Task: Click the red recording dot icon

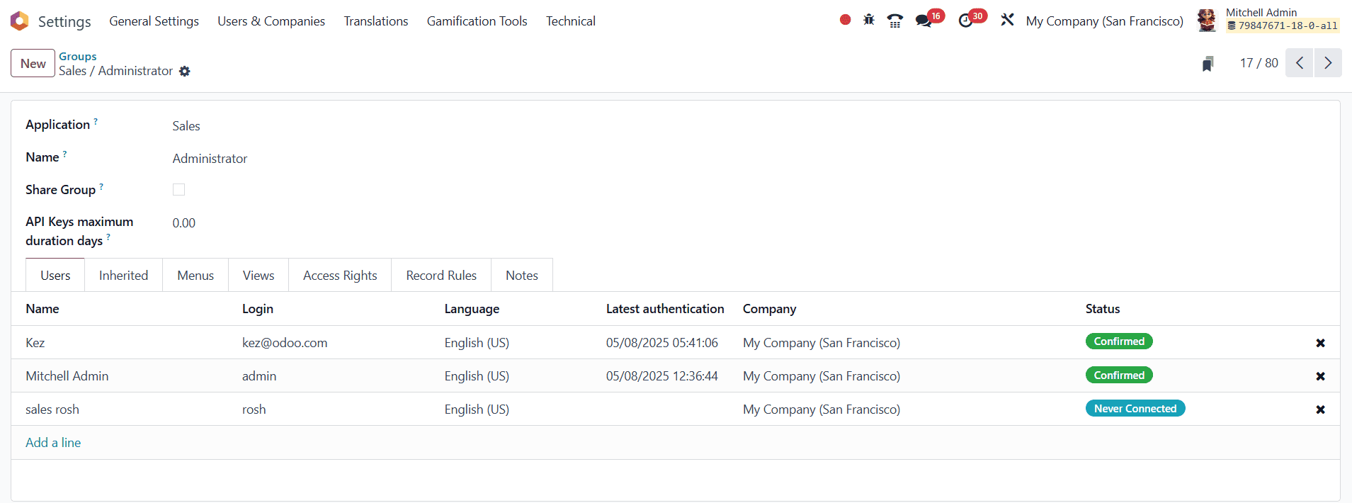Action: coord(845,20)
